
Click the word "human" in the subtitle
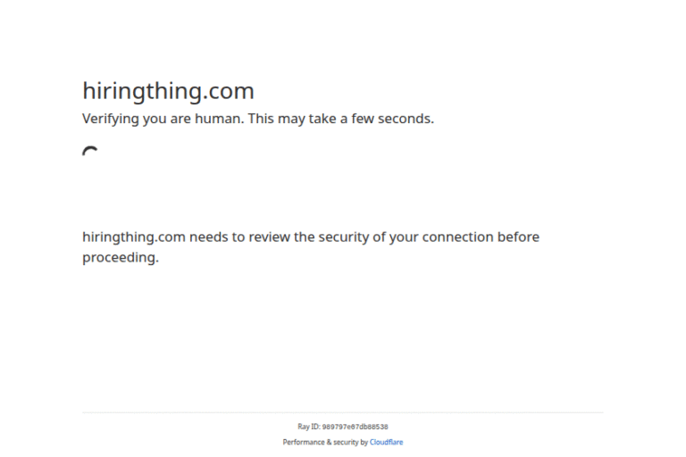coord(219,119)
